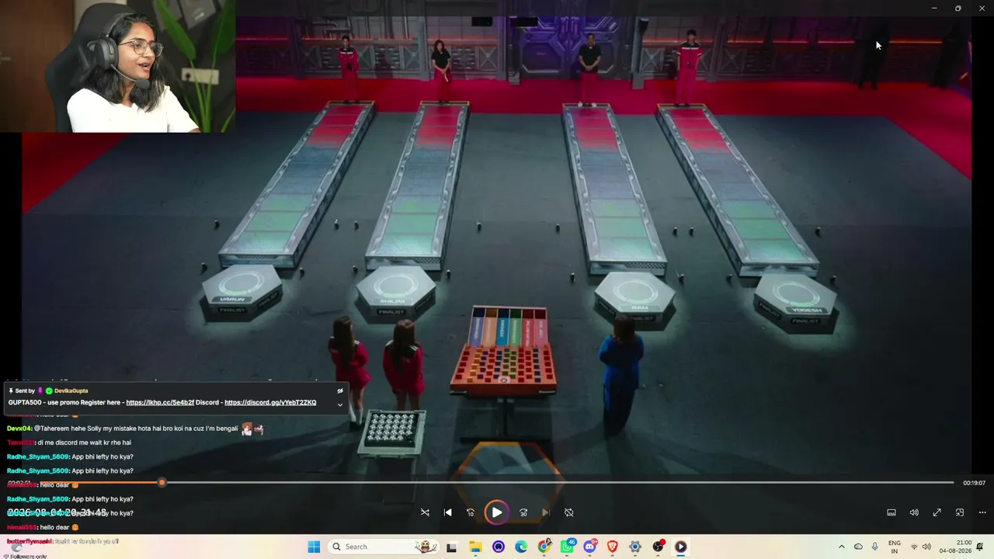Click the discord.gg invite link
Image resolution: width=994 pixels, height=559 pixels.
tap(270, 402)
